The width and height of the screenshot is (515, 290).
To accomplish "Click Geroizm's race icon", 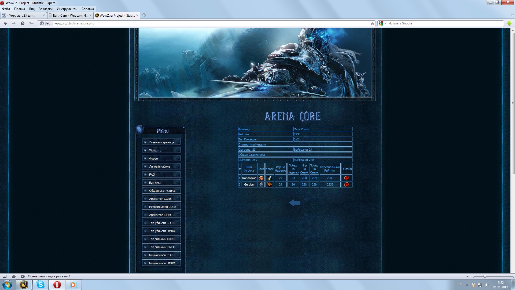I will click(261, 184).
